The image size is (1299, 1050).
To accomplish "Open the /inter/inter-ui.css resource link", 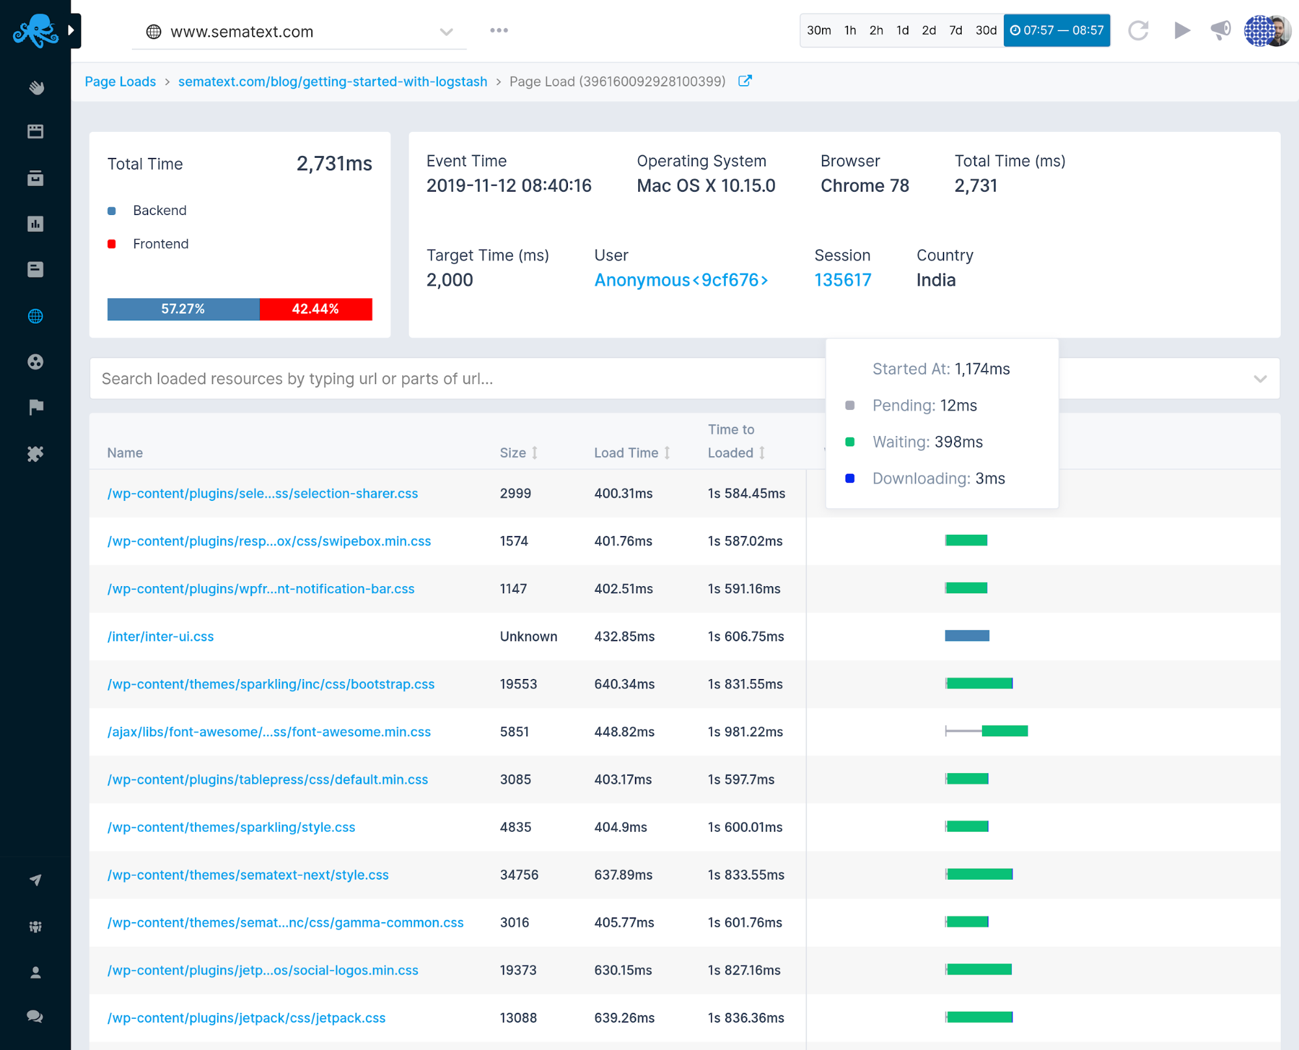I will (x=161, y=637).
